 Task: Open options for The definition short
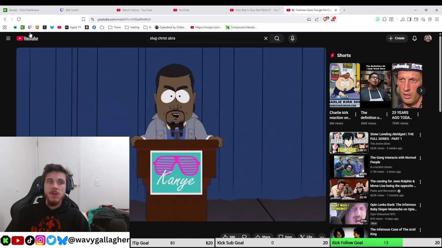387,114
